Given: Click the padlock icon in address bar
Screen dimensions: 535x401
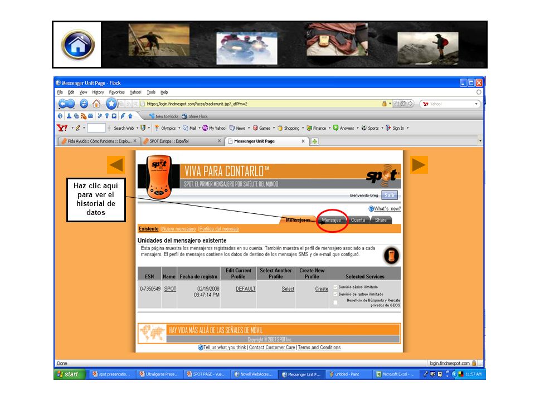Looking at the screenshot, I should point(384,104).
